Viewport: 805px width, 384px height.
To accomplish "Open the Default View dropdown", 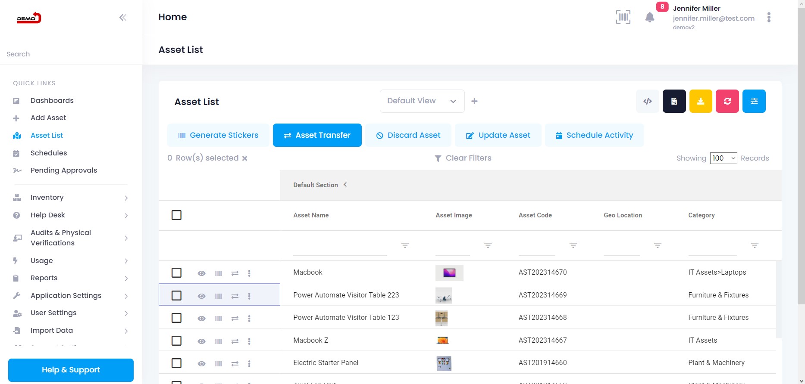I will click(422, 101).
